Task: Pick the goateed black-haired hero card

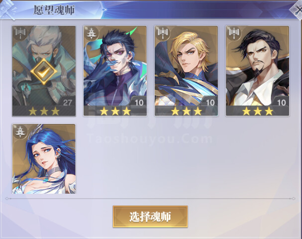Action: click(x=258, y=71)
